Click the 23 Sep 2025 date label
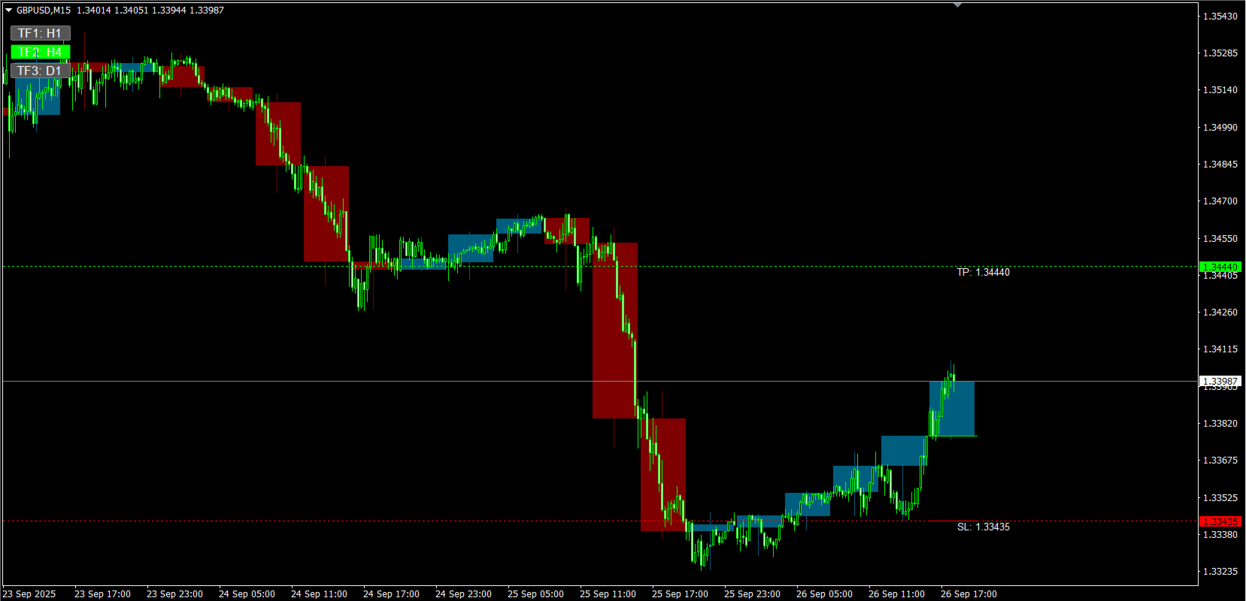The image size is (1246, 601). tap(29, 593)
